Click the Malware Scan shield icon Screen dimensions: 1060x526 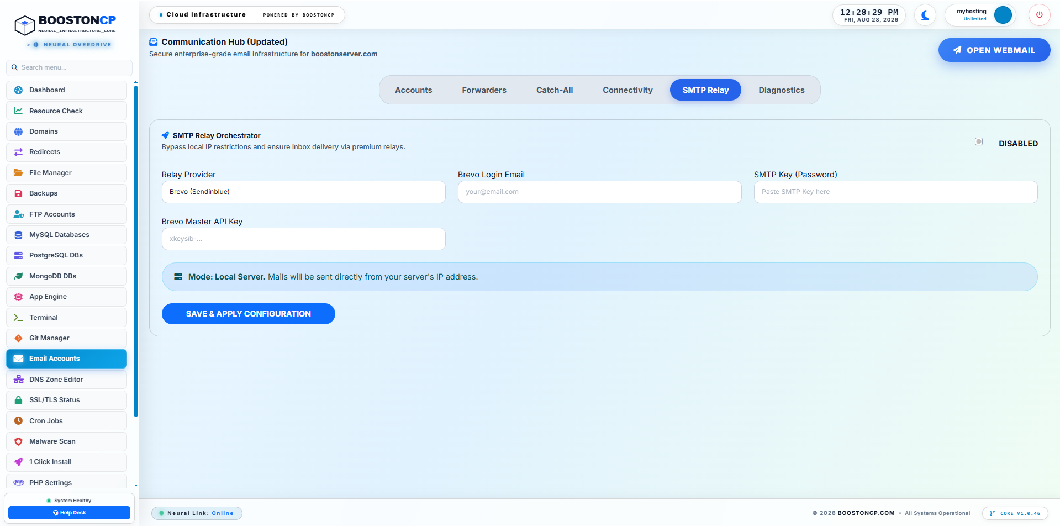tap(18, 441)
